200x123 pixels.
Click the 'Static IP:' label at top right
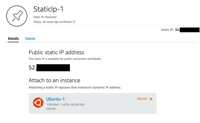(x=167, y=30)
